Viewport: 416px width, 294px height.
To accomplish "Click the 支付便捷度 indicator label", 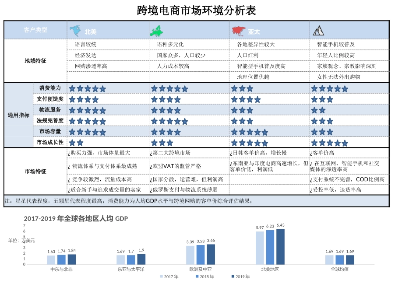I will coord(50,99).
